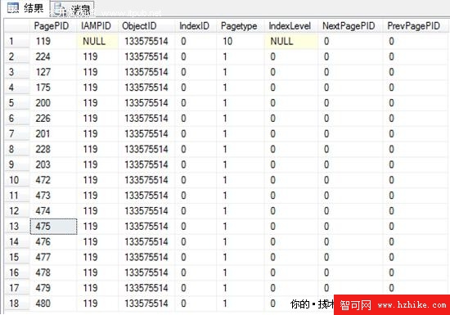Click PagePID cell 119 in row 1

coord(53,41)
